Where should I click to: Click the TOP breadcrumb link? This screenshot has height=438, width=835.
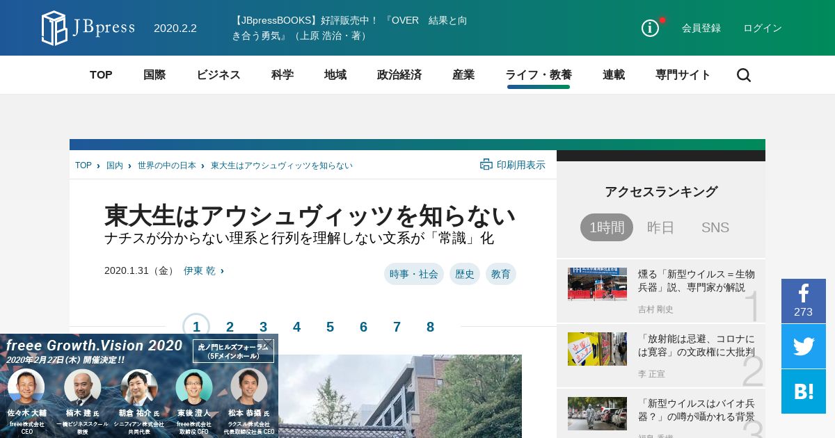click(83, 165)
